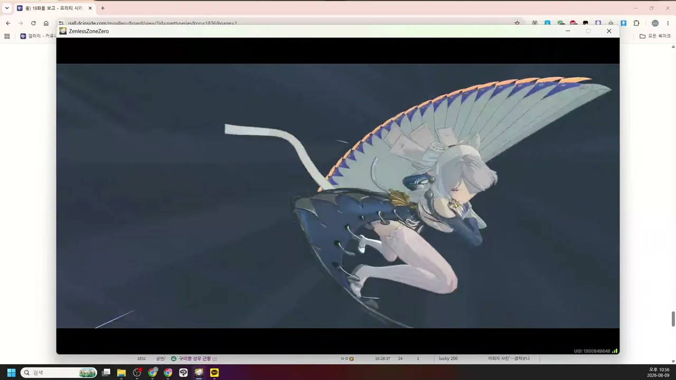Open the second Chrome taskbar icon
Viewport: 676px width, 380px height.
(168, 373)
